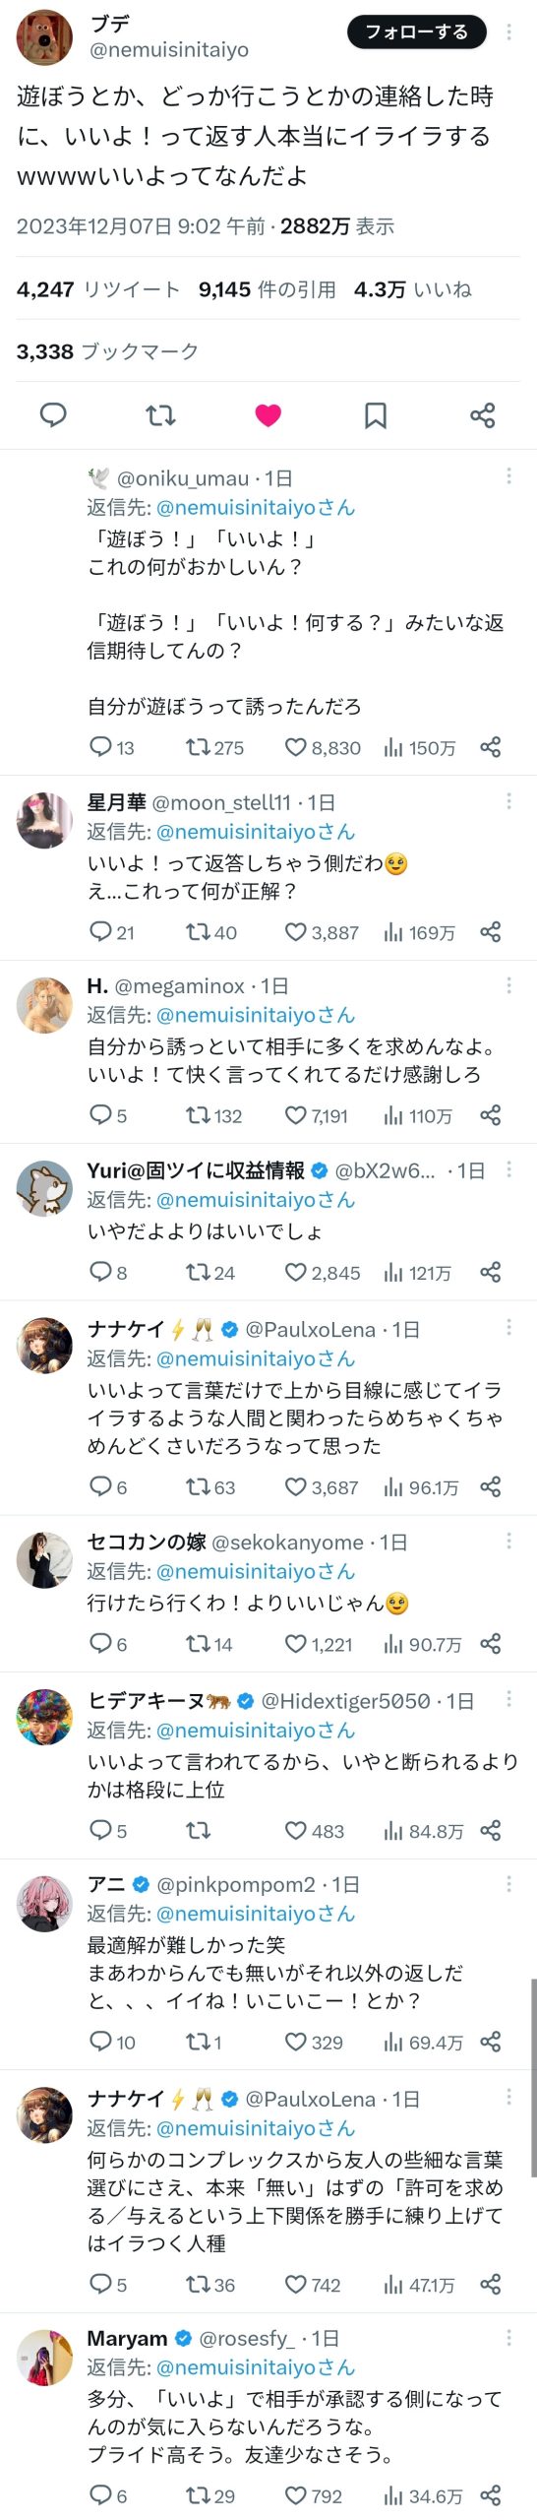Reply to ヒデアキーヌ's comment
This screenshot has width=537, height=2520.
point(100,1830)
